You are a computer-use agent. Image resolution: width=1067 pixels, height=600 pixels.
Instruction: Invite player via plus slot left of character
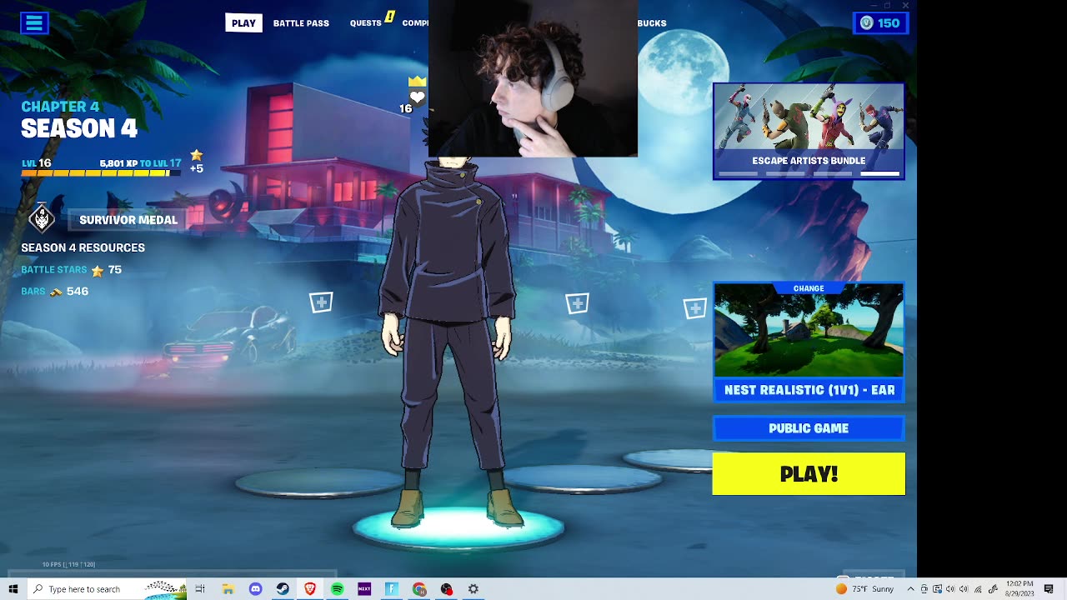tap(322, 302)
